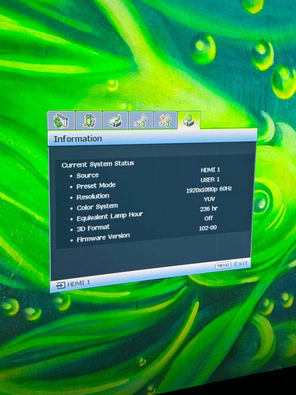Viewport: 296px width, 395px height.
Task: Select the Firmware Version row label
Action: [103, 237]
